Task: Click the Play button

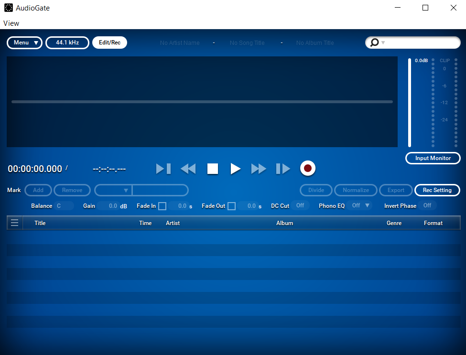Action: point(235,168)
